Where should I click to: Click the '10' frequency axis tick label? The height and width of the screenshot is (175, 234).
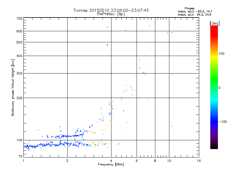169,161
